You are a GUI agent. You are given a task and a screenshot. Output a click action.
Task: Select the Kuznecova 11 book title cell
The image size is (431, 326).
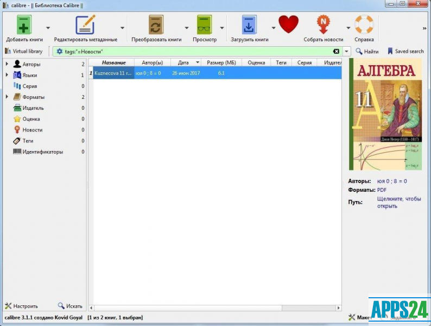tap(113, 73)
